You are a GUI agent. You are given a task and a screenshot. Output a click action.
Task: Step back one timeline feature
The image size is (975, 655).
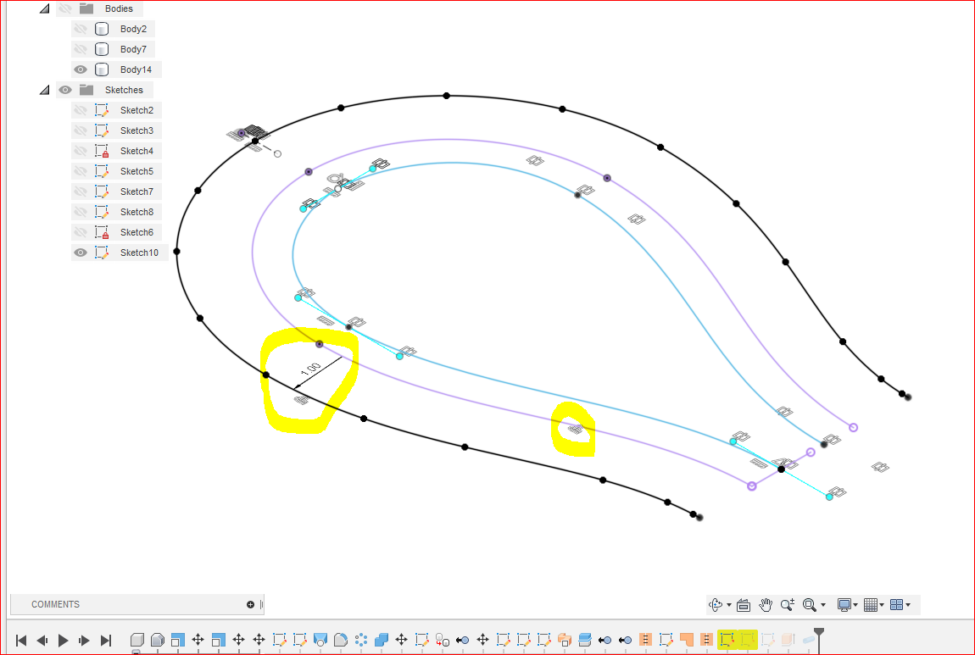pos(42,640)
